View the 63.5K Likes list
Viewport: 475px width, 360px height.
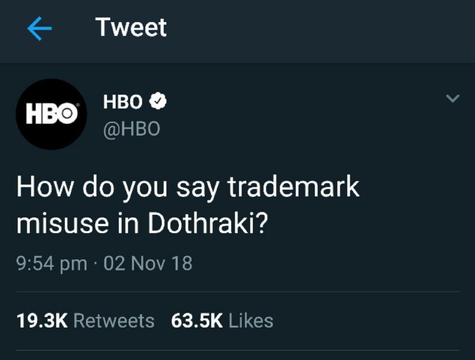(x=222, y=321)
